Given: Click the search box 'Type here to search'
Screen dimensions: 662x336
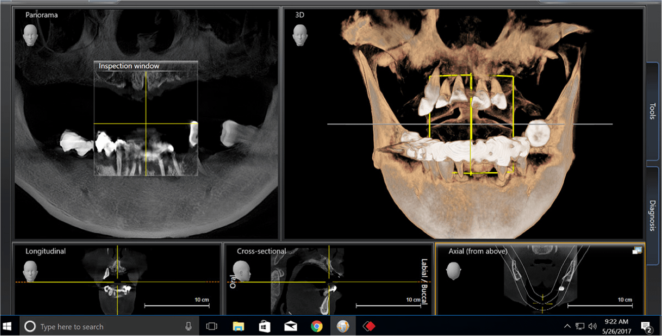Looking at the screenshot, I should pyautogui.click(x=101, y=326).
